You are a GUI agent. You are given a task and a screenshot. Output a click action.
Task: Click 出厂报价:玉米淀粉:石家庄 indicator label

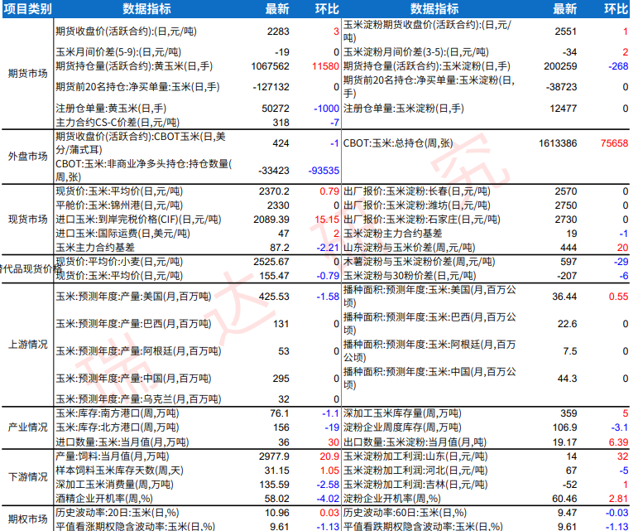pyautogui.click(x=422, y=220)
